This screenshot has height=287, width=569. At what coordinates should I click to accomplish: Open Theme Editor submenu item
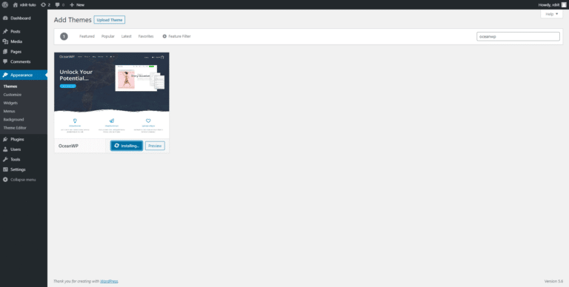pyautogui.click(x=15, y=128)
